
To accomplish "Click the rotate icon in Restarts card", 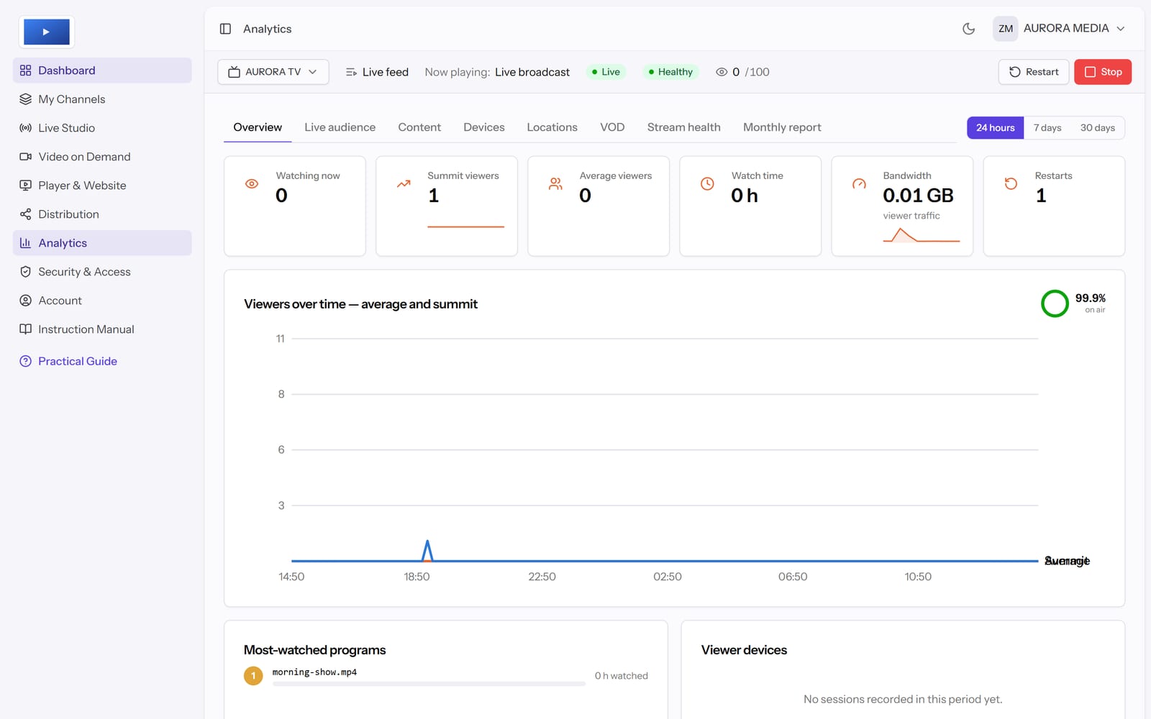I will click(x=1011, y=184).
